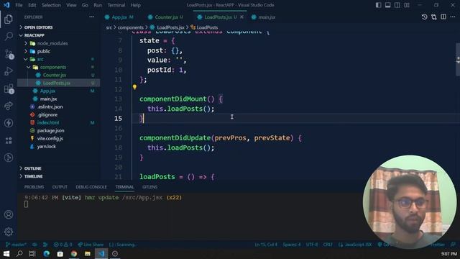Viewport: 460px width, 259px height.
Task: Open the Help menu
Action: click(x=135, y=5)
